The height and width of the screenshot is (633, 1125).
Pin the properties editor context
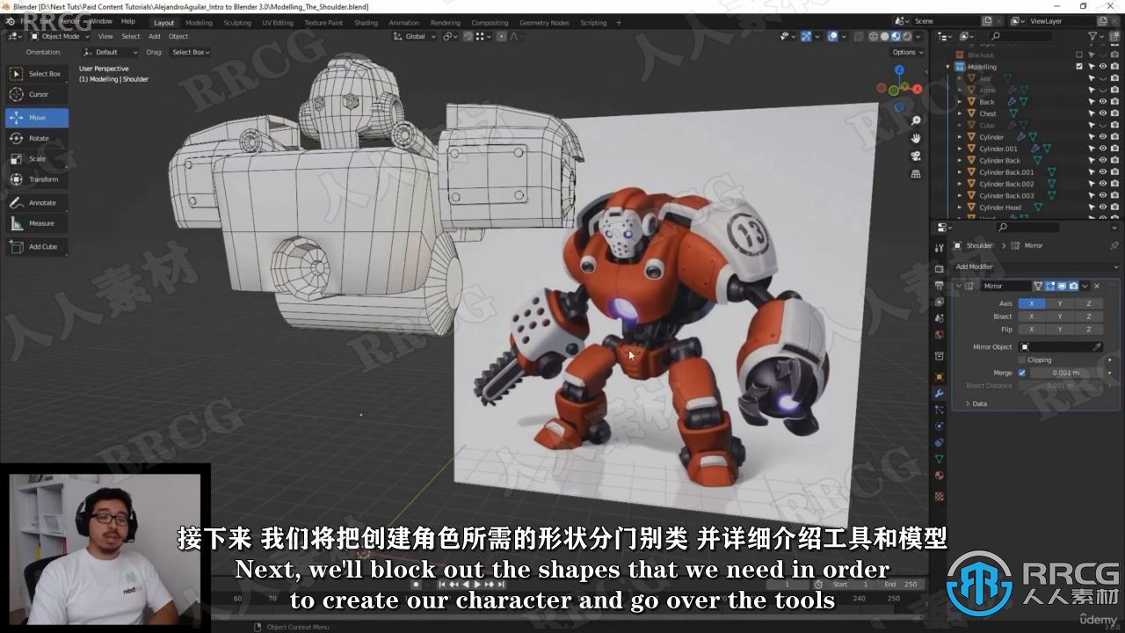1114,246
